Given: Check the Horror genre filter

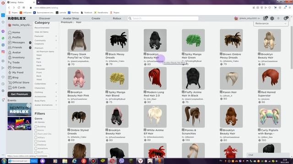Looking at the screenshot, I should 36,130.
